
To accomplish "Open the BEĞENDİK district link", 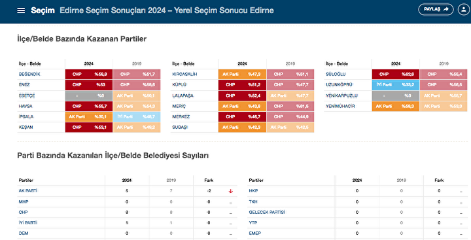I will 29,74.
